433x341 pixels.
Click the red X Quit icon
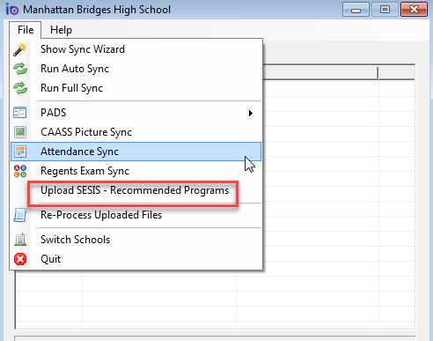tap(20, 259)
